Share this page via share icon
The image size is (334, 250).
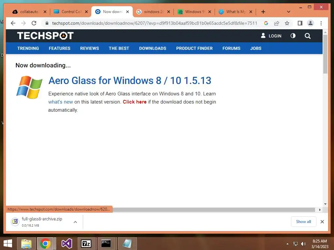point(277,23)
